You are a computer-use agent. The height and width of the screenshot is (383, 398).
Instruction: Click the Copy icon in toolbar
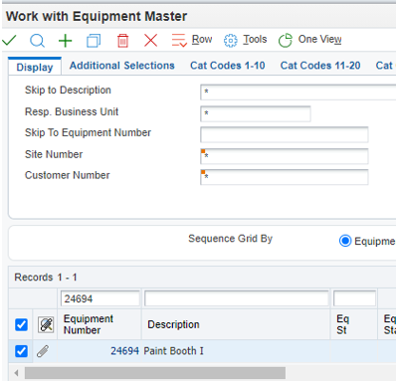point(94,41)
